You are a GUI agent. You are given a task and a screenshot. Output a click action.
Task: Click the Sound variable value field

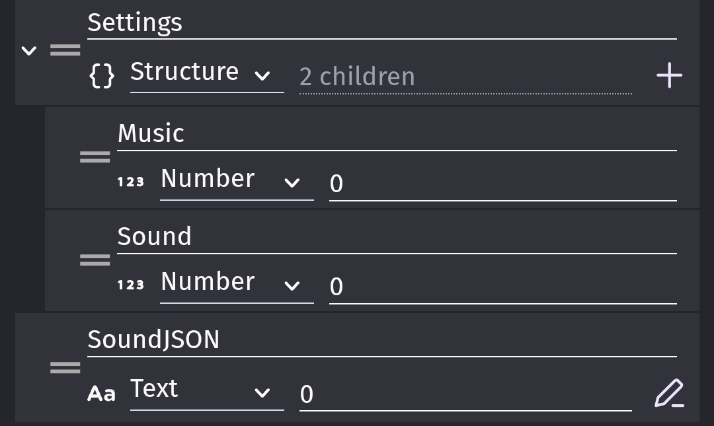(502, 287)
